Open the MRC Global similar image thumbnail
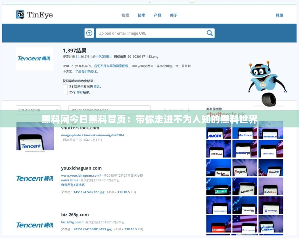 point(219,149)
